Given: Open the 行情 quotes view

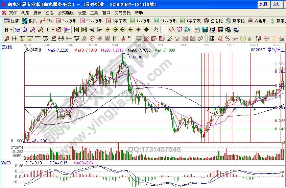Looking at the screenshot, I should tap(11, 21).
